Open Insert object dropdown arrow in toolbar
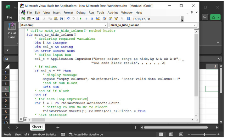Image resolution: width=225 pixels, height=138 pixels. coord(33,18)
